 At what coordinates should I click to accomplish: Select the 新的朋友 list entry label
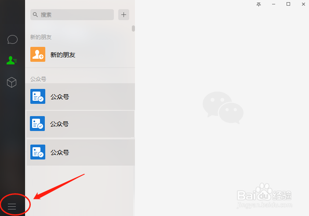pyautogui.click(x=63, y=55)
